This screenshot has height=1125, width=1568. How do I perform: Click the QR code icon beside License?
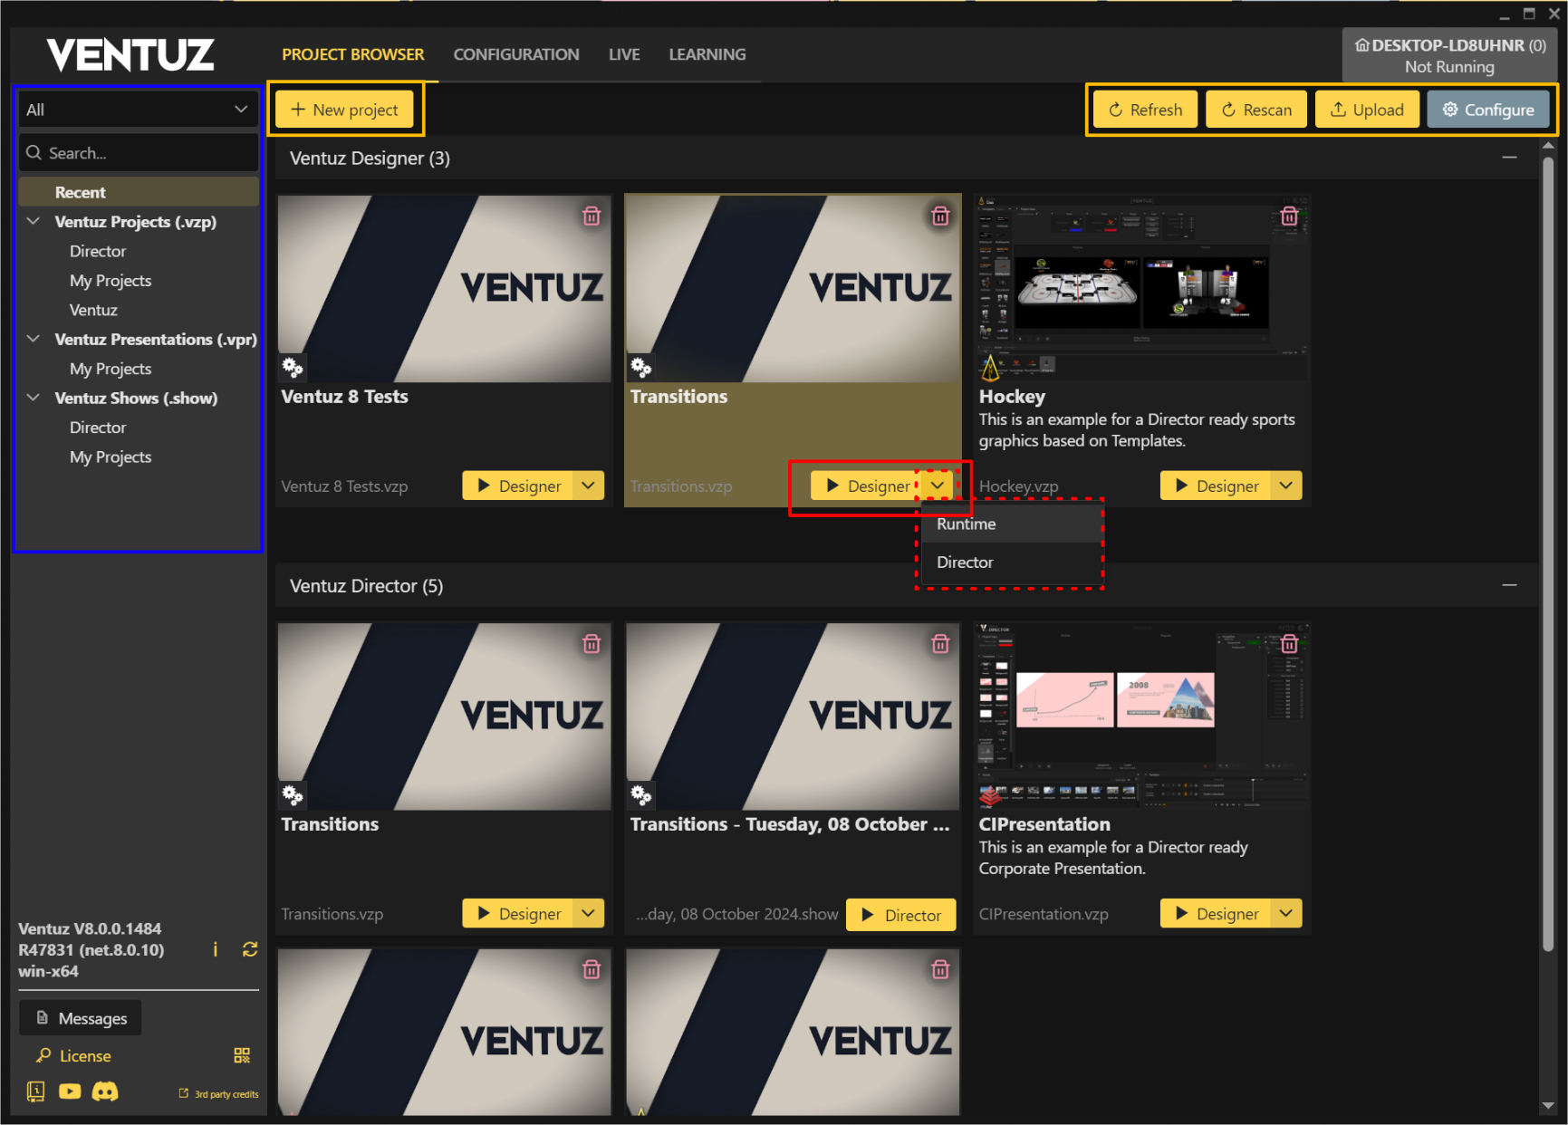[x=242, y=1055]
